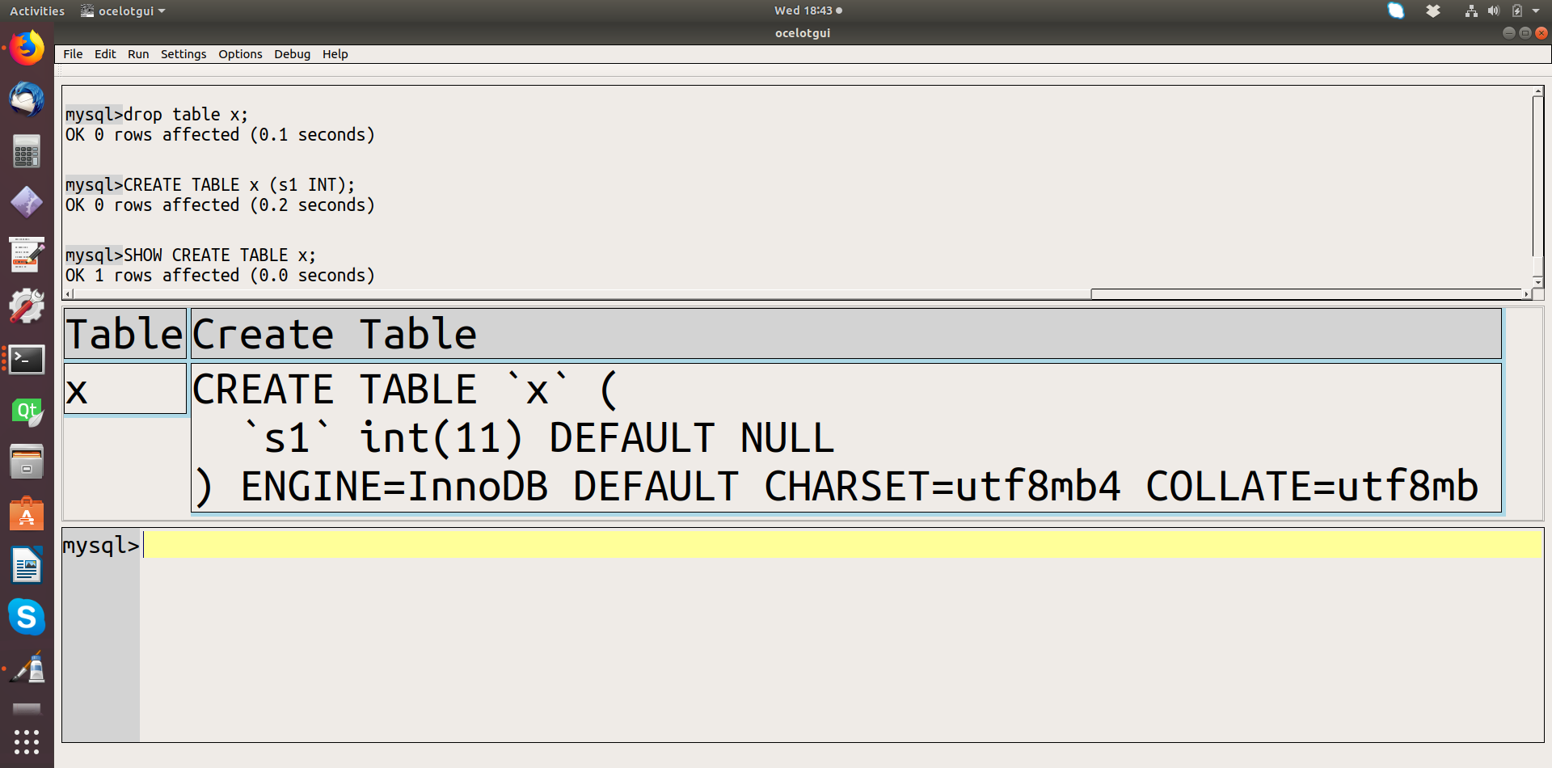Switch to the Terminal in the dock
1552x768 pixels.
[27, 359]
